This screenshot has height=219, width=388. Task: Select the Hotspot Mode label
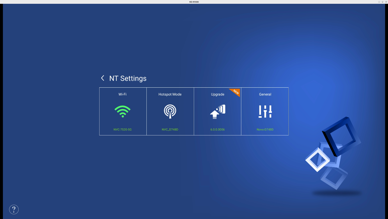pyautogui.click(x=170, y=94)
